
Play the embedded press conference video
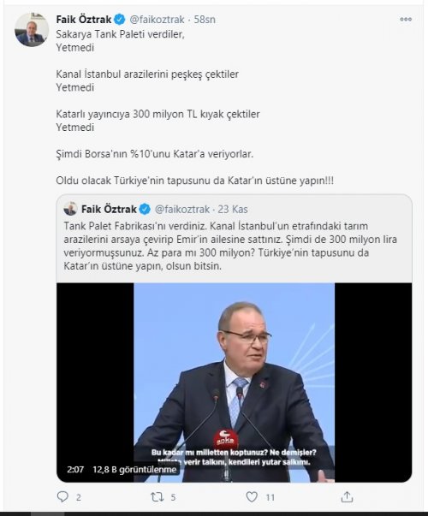coord(234,383)
